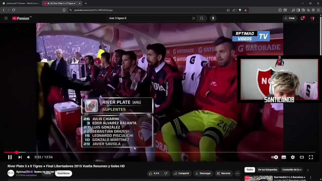
Task: Skip to the next video
Action: point(20,157)
